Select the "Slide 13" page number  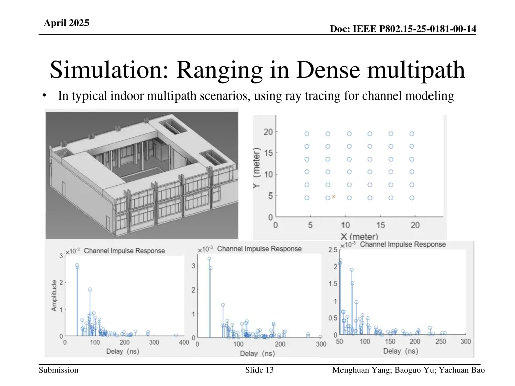tap(259, 370)
